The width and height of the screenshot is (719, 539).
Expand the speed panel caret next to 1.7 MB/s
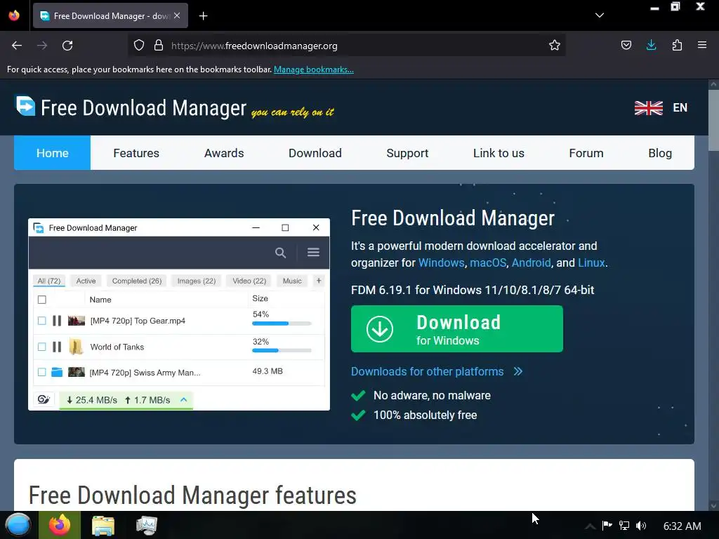(183, 399)
